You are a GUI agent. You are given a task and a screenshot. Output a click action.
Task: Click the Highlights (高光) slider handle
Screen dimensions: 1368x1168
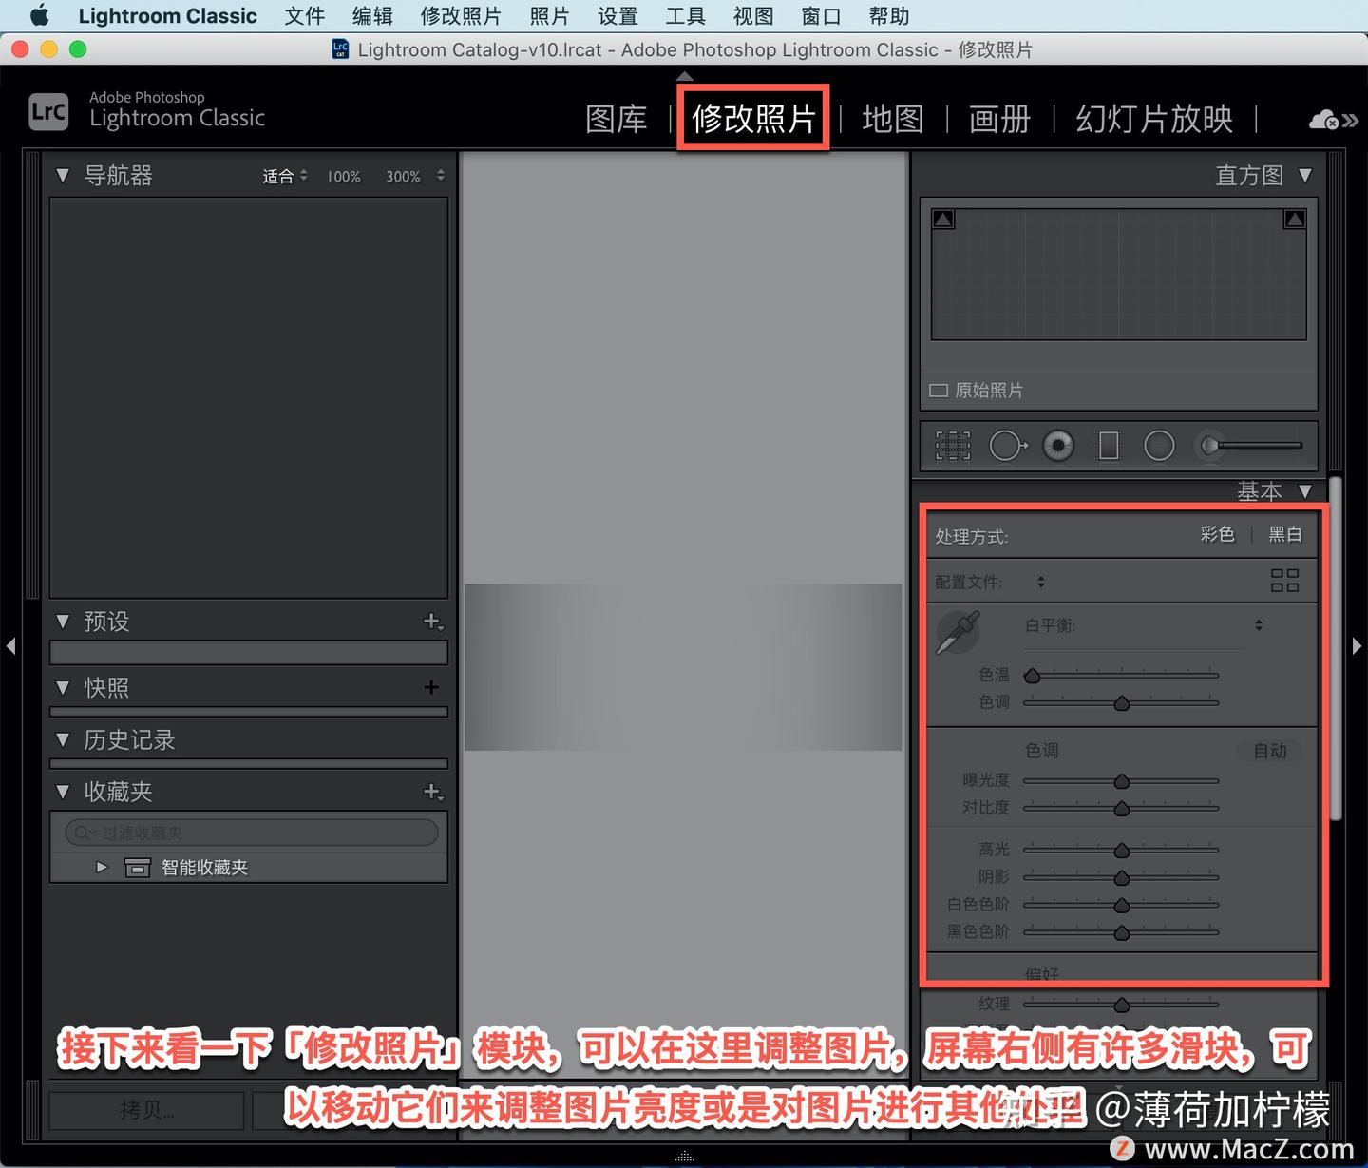[x=1122, y=850]
